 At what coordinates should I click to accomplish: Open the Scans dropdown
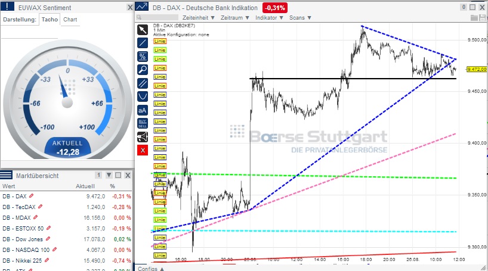point(300,18)
